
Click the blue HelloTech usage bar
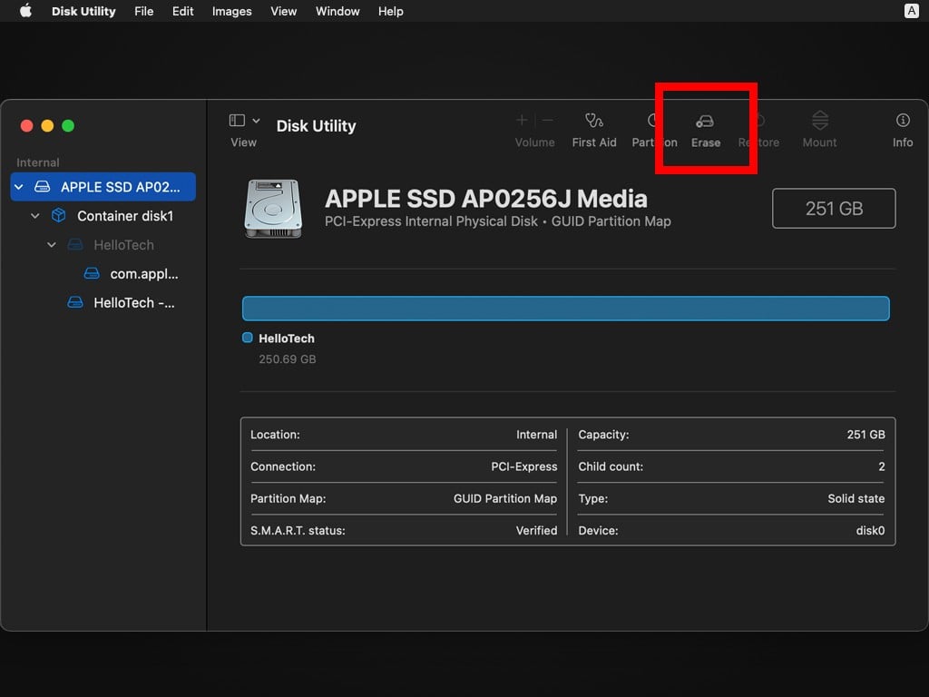pyautogui.click(x=565, y=308)
